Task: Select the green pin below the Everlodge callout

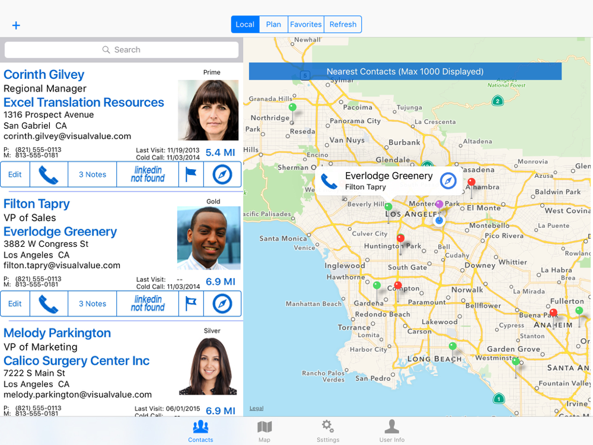Action: pos(388,206)
